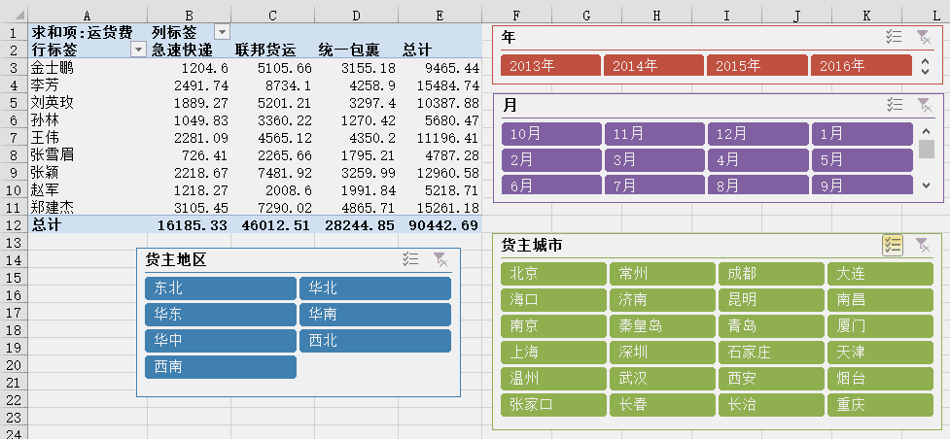Open the 行标签 filter dropdown
This screenshot has width=950, height=439.
137,50
